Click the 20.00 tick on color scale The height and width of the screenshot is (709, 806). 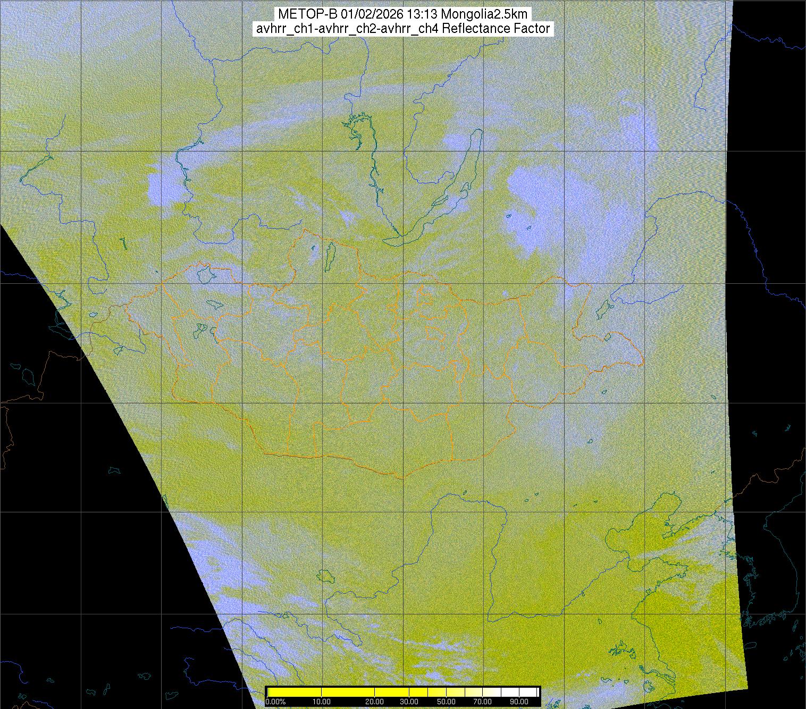tap(375, 702)
